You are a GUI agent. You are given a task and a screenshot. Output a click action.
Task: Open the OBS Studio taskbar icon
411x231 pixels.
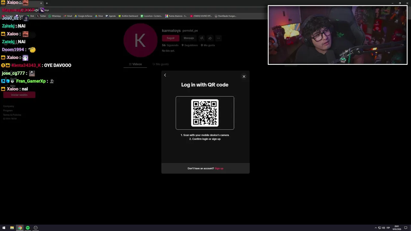pyautogui.click(x=36, y=228)
